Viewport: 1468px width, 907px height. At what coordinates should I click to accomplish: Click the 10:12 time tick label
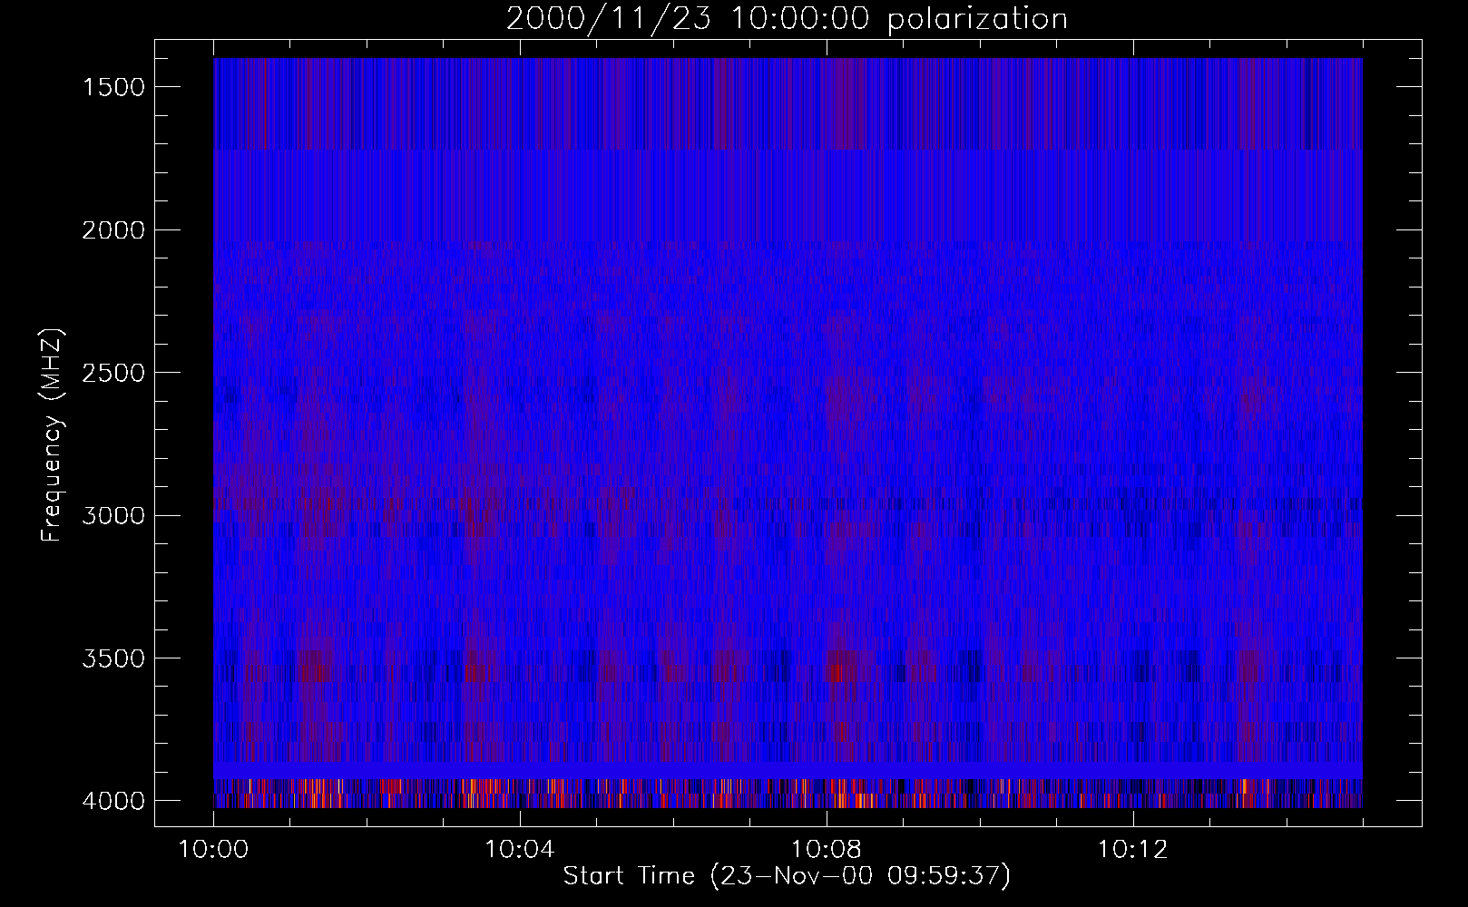click(1132, 850)
